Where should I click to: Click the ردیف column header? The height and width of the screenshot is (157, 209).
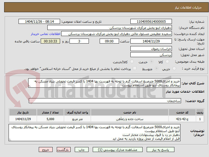[200, 112]
